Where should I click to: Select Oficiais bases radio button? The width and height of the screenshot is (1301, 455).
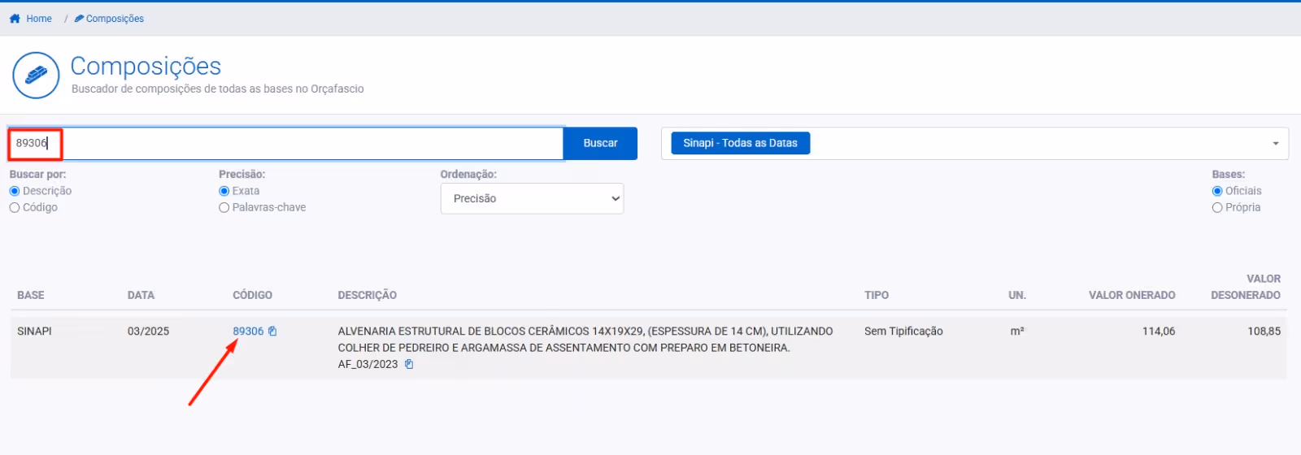pos(1217,191)
